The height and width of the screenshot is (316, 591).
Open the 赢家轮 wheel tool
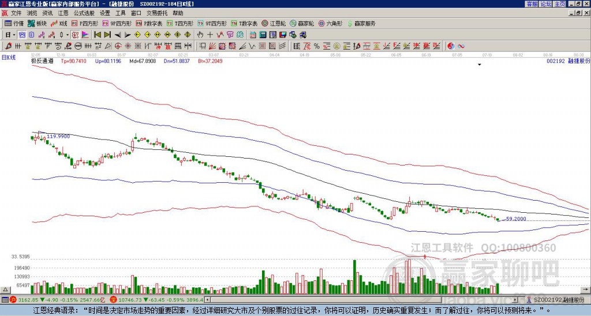coord(302,23)
